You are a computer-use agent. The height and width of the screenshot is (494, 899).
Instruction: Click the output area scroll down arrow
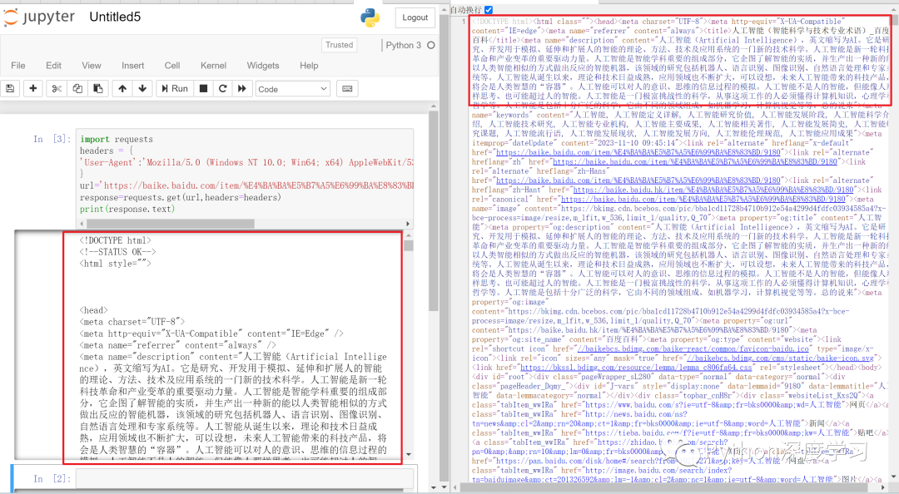click(408, 454)
